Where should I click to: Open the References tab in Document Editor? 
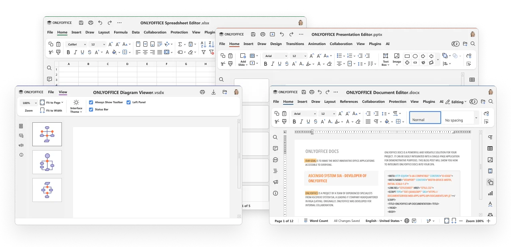coord(349,102)
